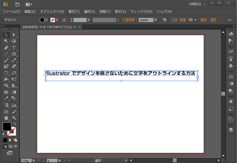The height and width of the screenshot is (163, 237).
Task: Open the 効果(C) menu
Action: point(105,12)
